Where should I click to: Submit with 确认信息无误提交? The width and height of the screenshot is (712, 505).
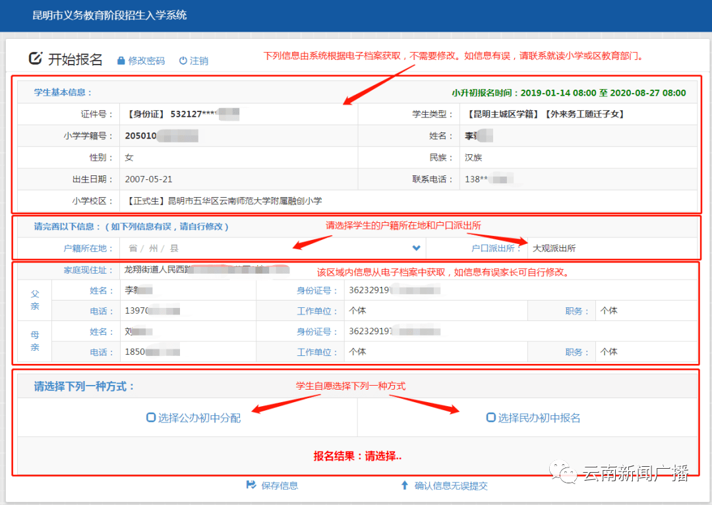444,485
